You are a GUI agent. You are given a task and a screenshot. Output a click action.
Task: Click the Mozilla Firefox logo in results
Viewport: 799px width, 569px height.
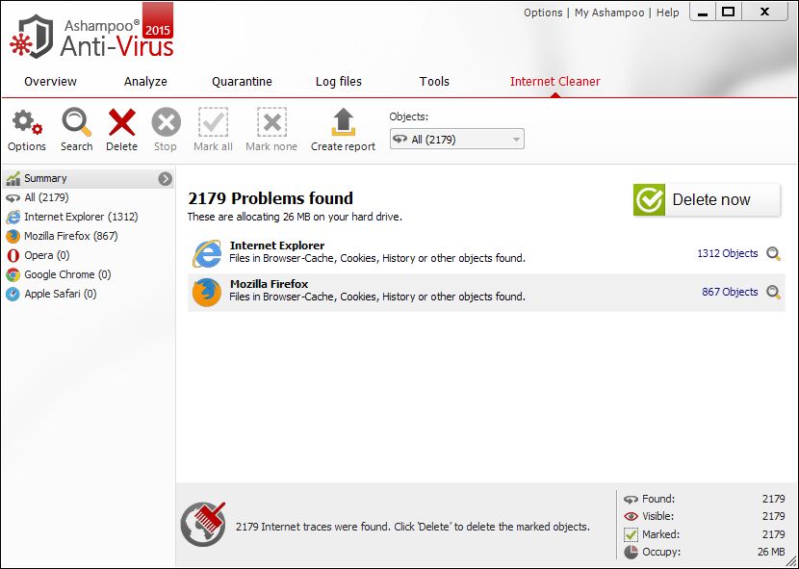(207, 292)
